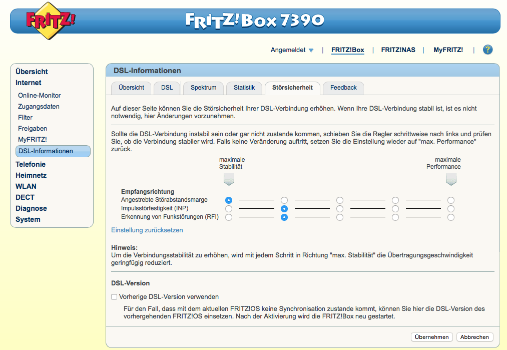Expand the Angemeldet dropdown arrow

pos(311,50)
